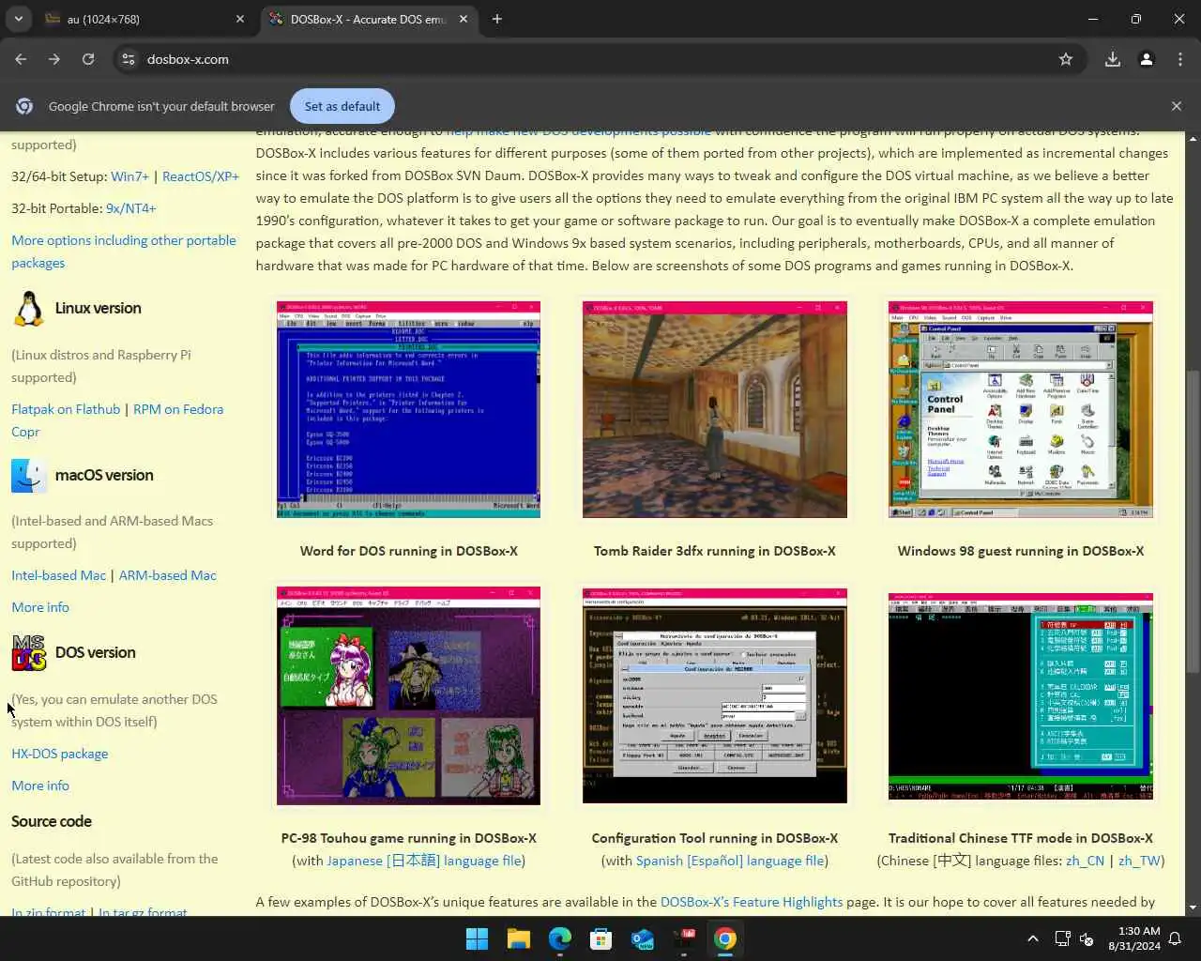Click the macOS Finder icon
1201x961 pixels.
(x=29, y=475)
